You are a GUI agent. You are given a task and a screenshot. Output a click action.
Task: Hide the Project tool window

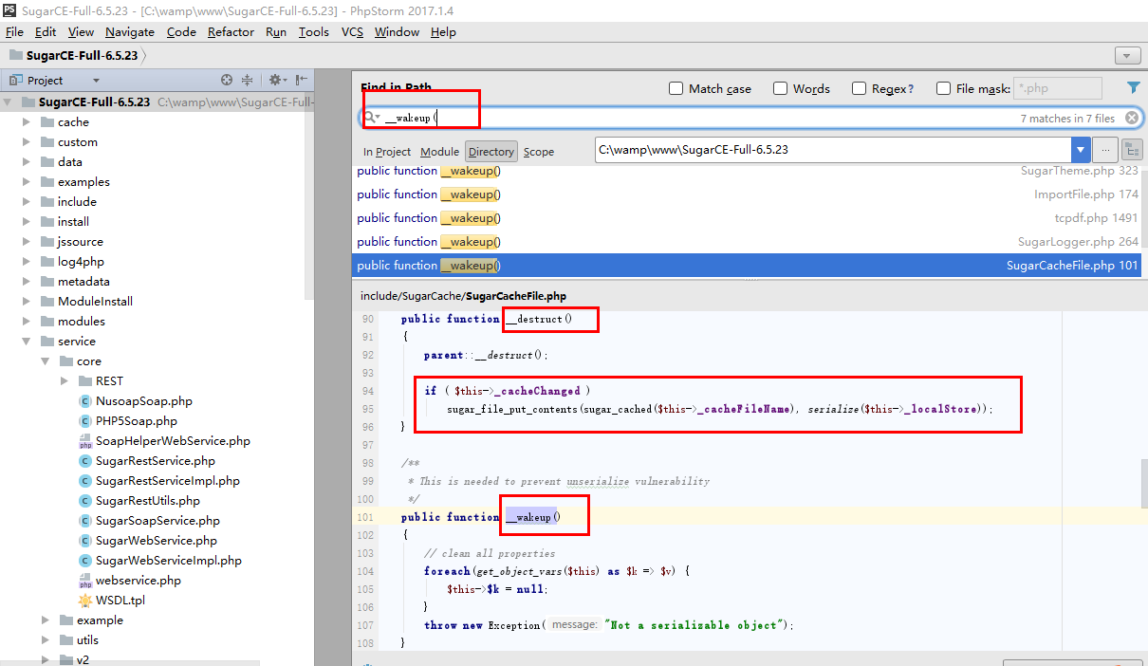302,81
